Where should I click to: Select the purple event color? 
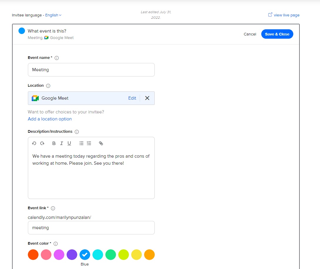(72, 255)
